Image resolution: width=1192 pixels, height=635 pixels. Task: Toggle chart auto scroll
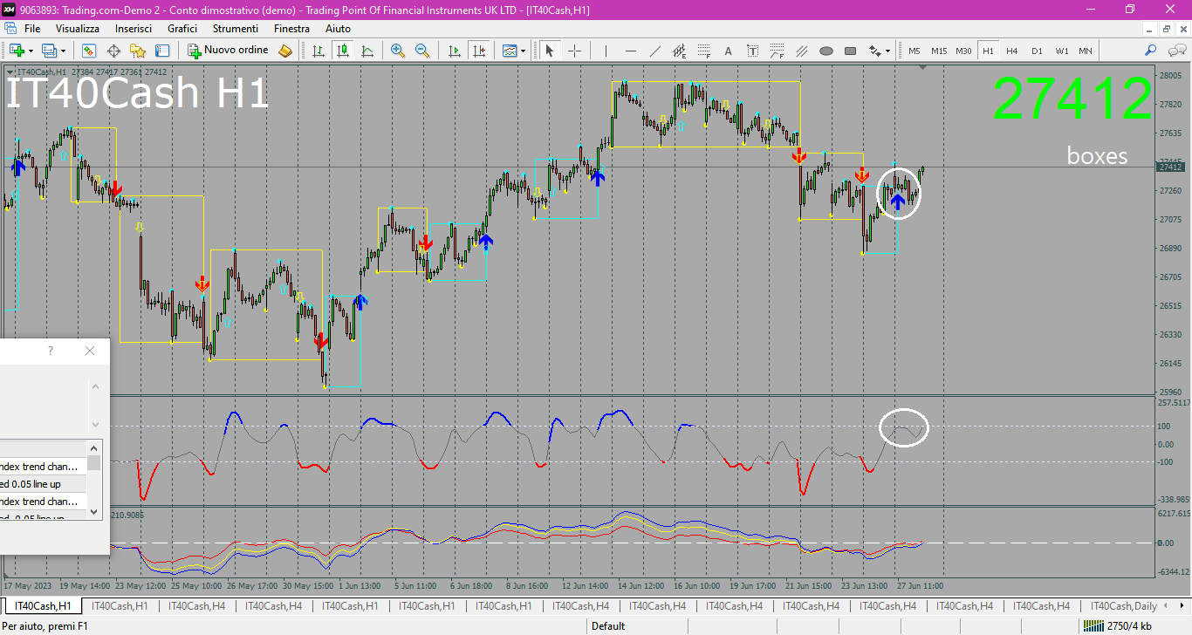(x=454, y=51)
